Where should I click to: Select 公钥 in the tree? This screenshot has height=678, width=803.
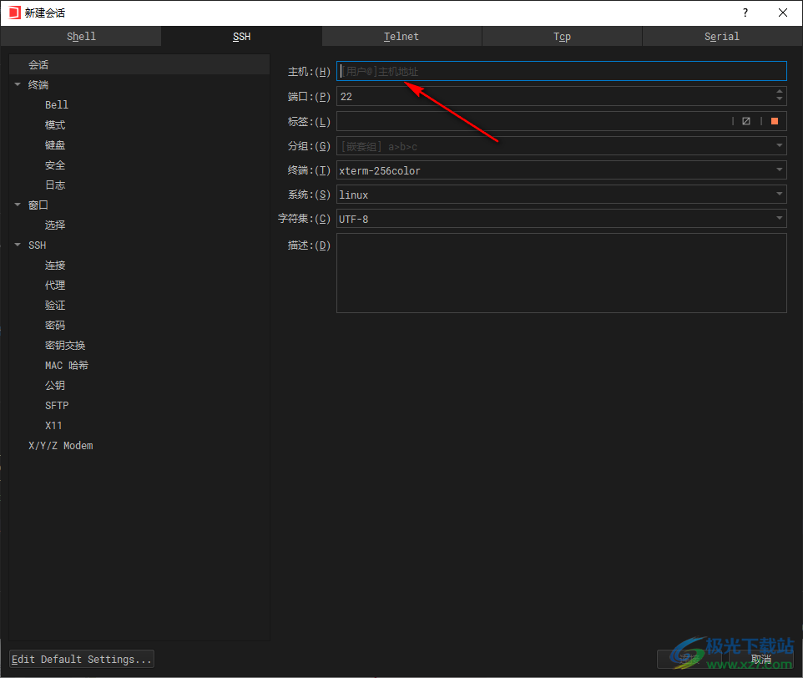(x=55, y=385)
